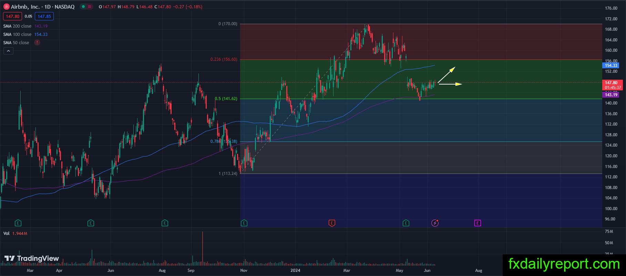Click the pink data mode wave icon
The image size is (626, 276).
coord(90,7)
